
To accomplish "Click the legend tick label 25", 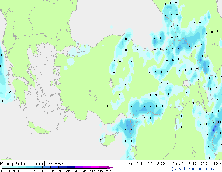I will [x=68, y=171].
